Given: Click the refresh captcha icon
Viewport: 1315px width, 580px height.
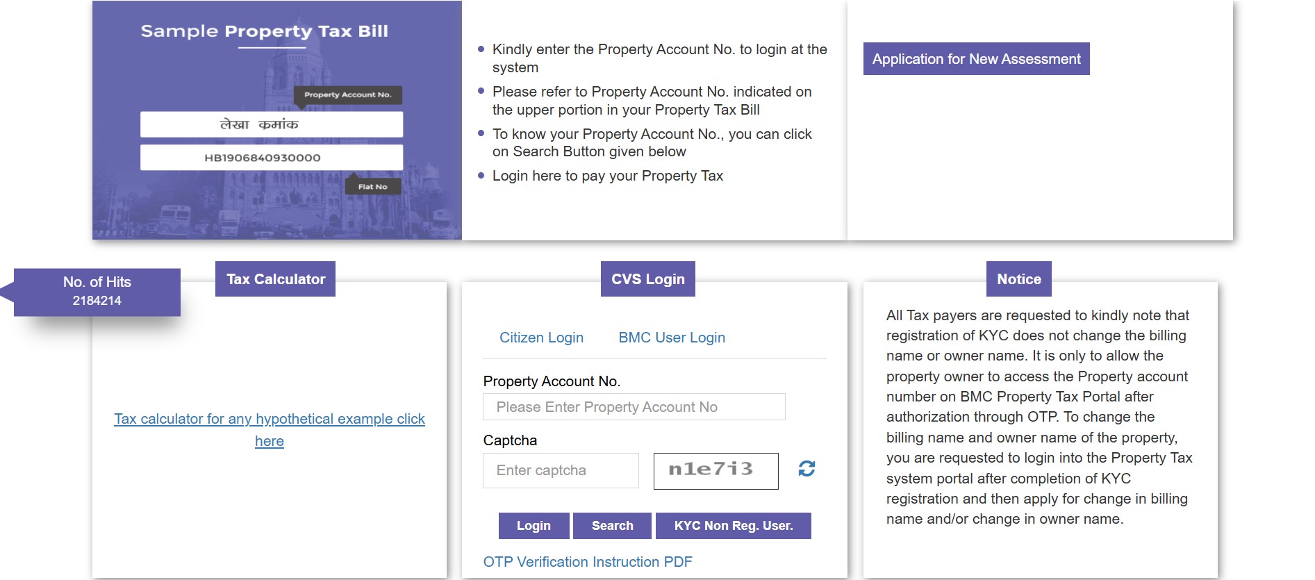Looking at the screenshot, I should (807, 469).
